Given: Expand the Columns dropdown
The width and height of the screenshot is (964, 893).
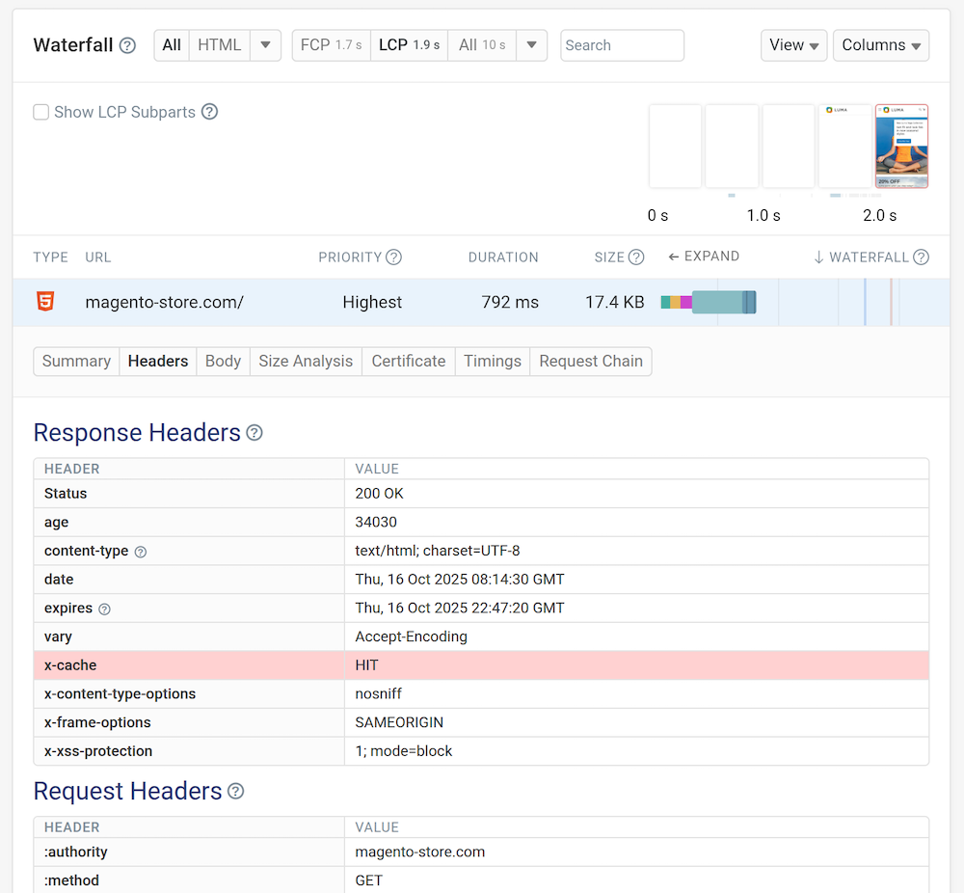Looking at the screenshot, I should point(880,45).
